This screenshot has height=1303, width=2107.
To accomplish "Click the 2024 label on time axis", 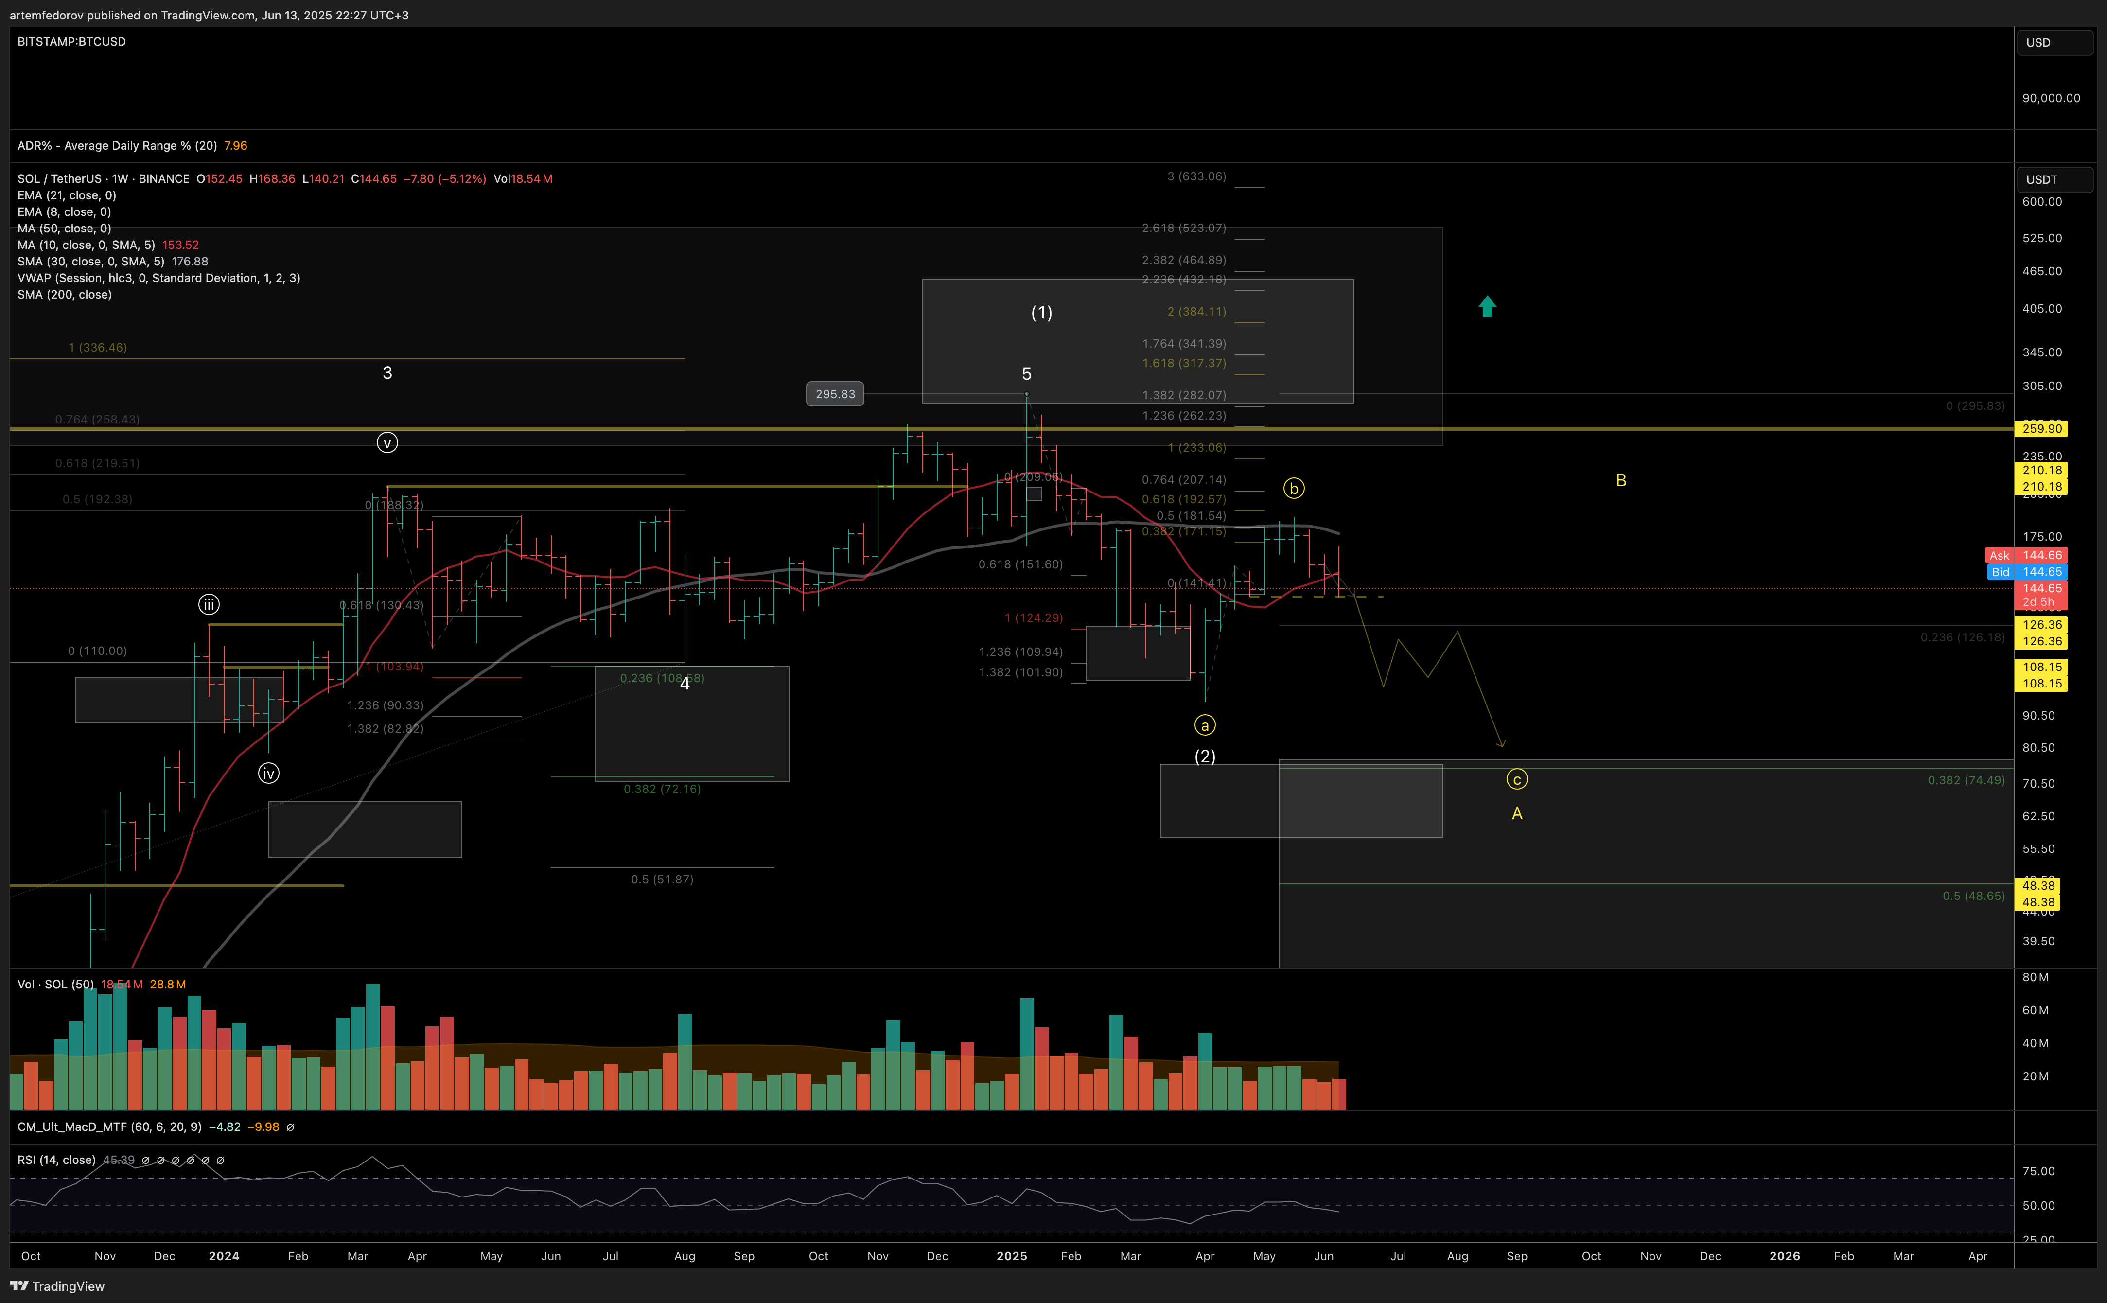I will 223,1256.
